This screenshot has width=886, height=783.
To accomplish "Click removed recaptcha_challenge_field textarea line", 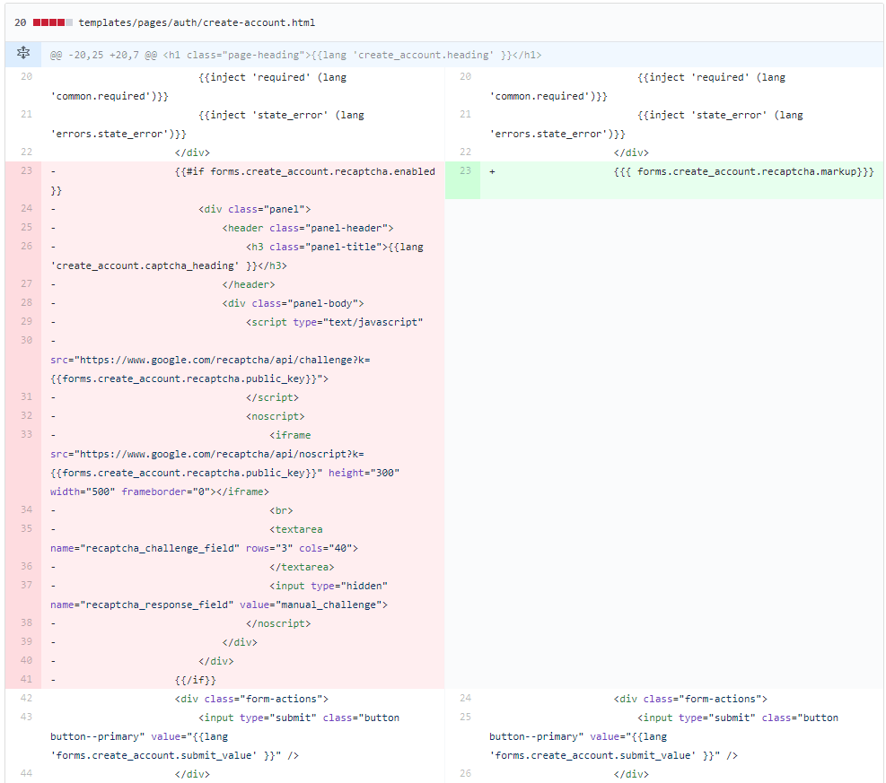I will [x=204, y=549].
